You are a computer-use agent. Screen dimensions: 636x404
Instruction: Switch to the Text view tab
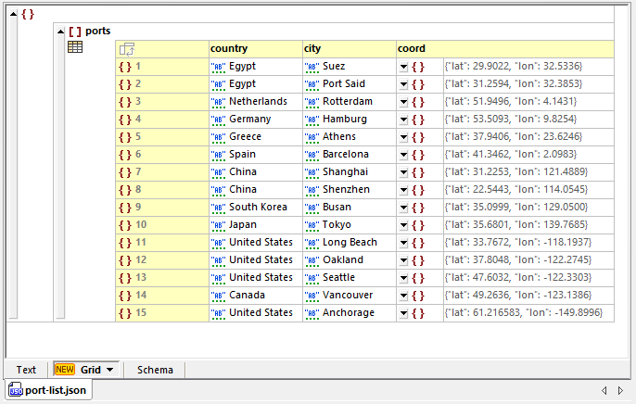point(26,370)
